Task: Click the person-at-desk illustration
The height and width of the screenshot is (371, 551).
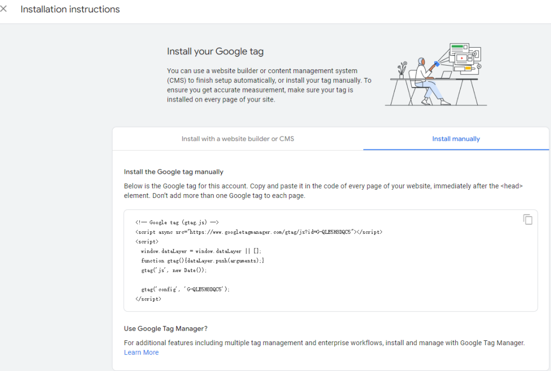Action: pyautogui.click(x=435, y=75)
